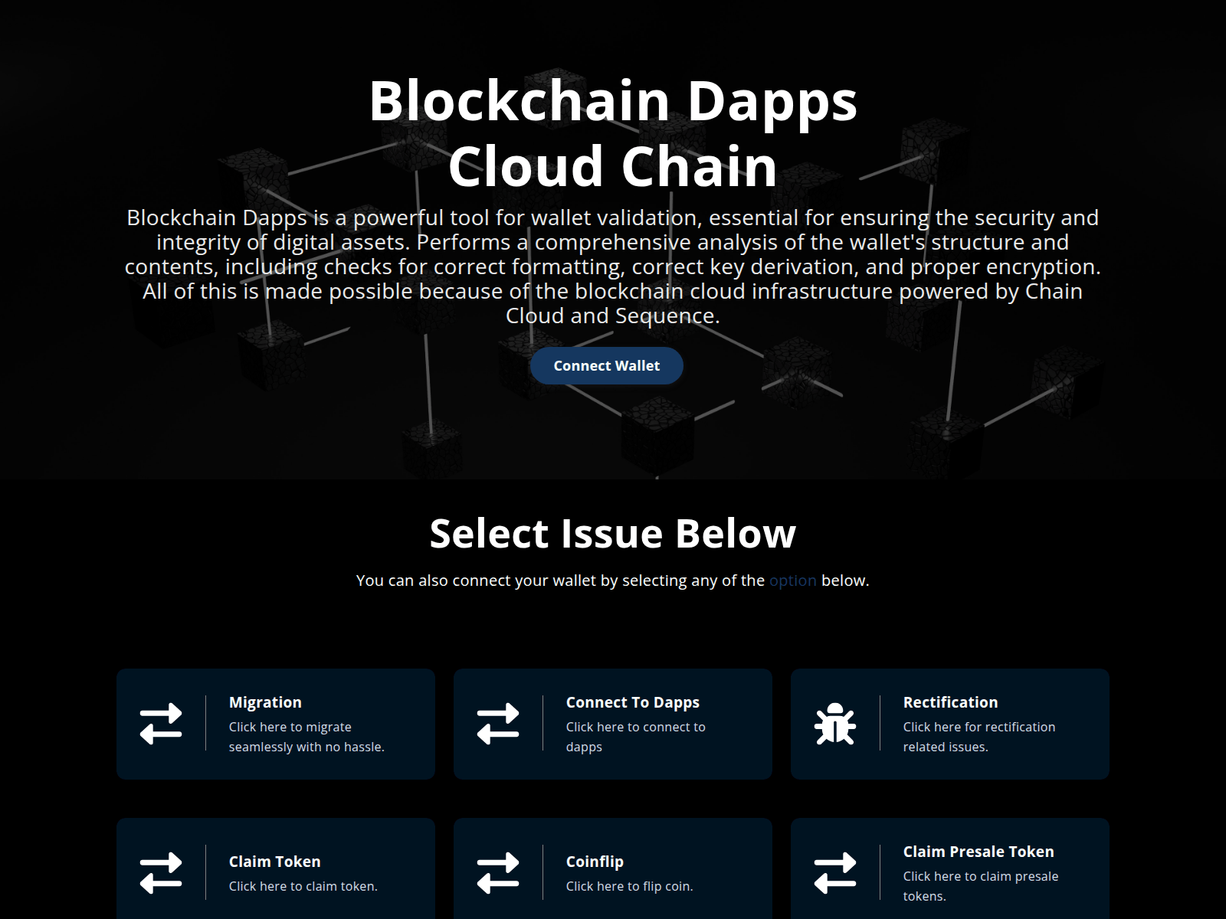Screen dimensions: 1226x919
Task: Click 'Click here to flip coin' text
Action: pyautogui.click(x=629, y=886)
